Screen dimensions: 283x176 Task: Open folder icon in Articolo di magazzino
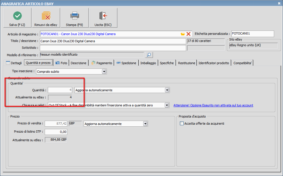click(x=183, y=34)
